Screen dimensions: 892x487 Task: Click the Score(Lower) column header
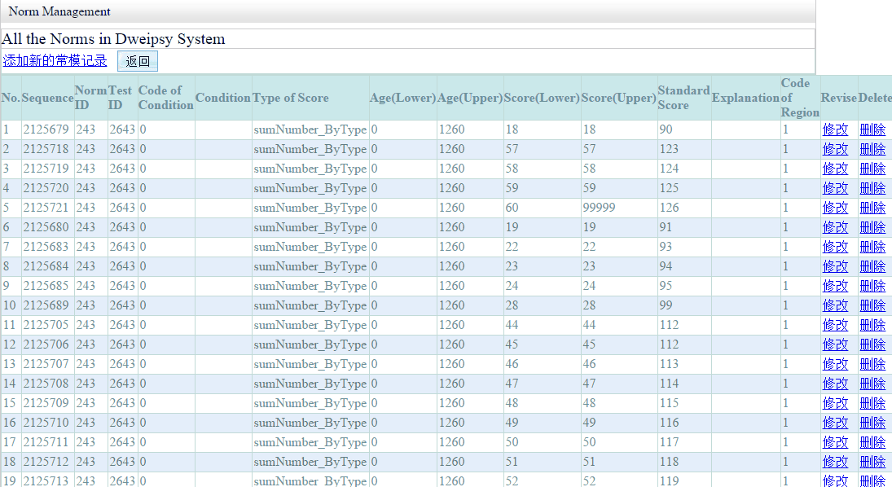(x=543, y=98)
